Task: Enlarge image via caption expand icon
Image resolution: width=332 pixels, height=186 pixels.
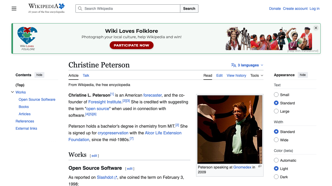Action: click(x=260, y=166)
